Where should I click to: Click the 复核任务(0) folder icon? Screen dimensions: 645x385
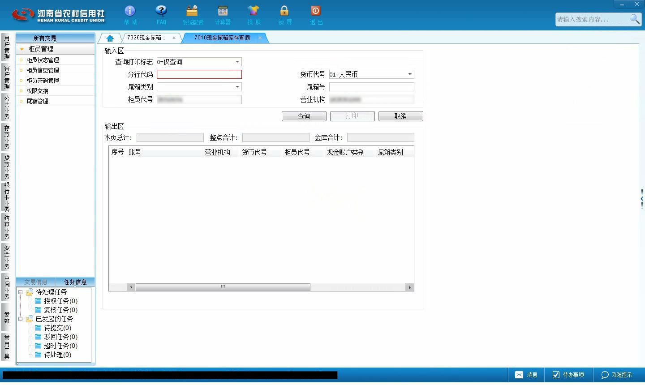[x=38, y=310]
